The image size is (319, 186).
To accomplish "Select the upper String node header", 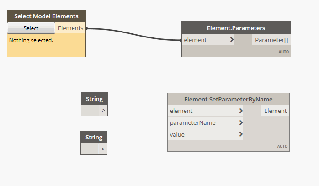I will coord(94,99).
